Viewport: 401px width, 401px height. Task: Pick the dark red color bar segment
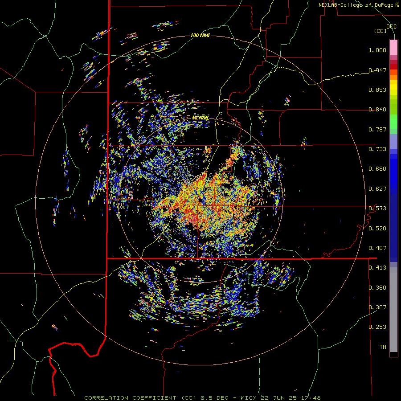393,66
